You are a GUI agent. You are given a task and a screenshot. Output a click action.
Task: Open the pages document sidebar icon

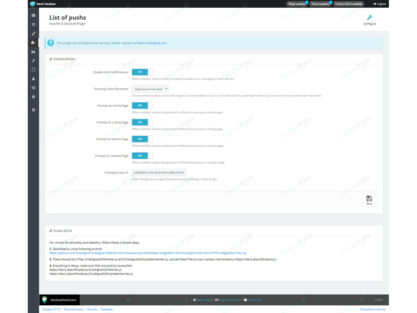33,70
